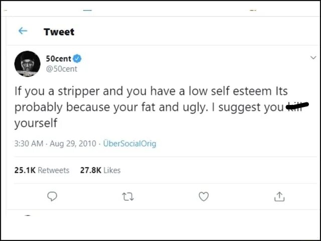Screen dimensions: 321x241
Task: Click the 3:30 AM timestamp
Action: 29,144
